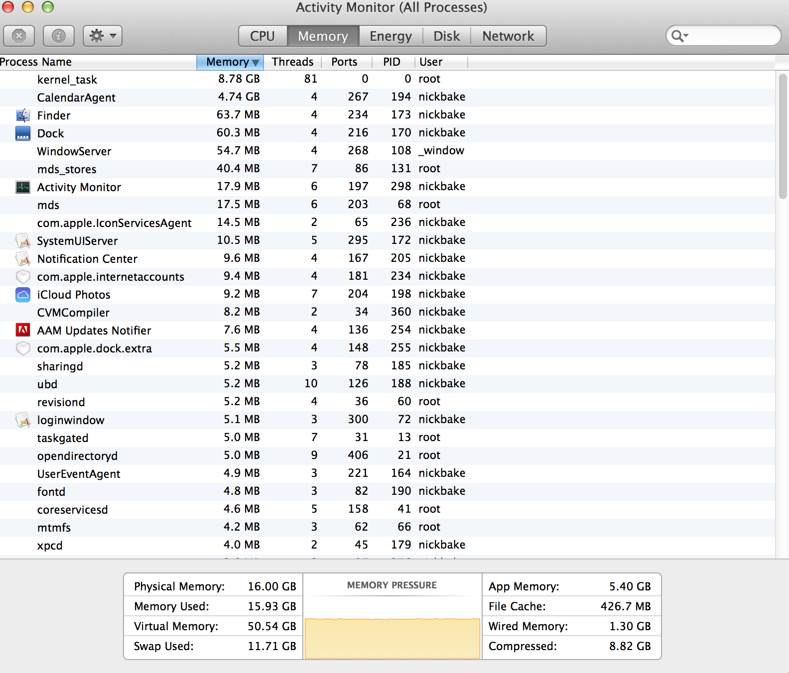Viewport: 789px width, 673px height.
Task: Select the Finder app icon
Action: 23,115
